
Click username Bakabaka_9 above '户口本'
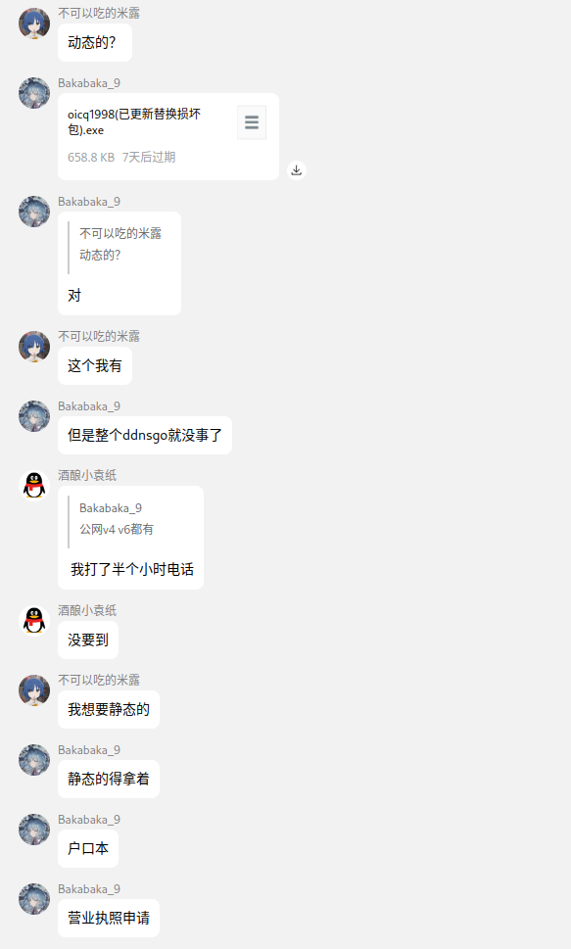tap(89, 820)
